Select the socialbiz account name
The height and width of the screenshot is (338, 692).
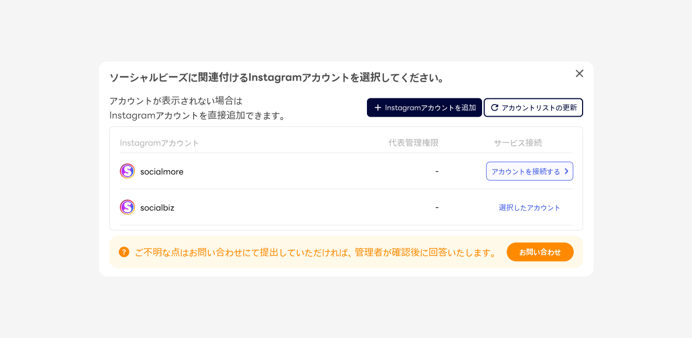click(157, 208)
